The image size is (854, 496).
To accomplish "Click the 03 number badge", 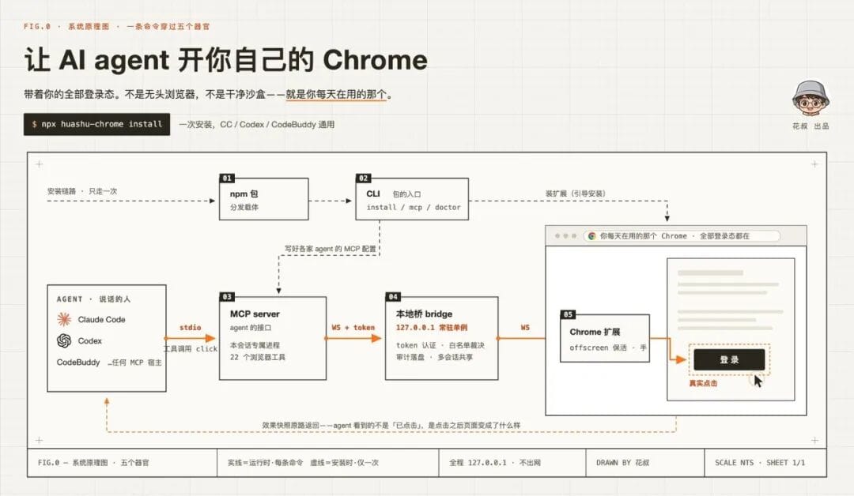I will click(227, 296).
